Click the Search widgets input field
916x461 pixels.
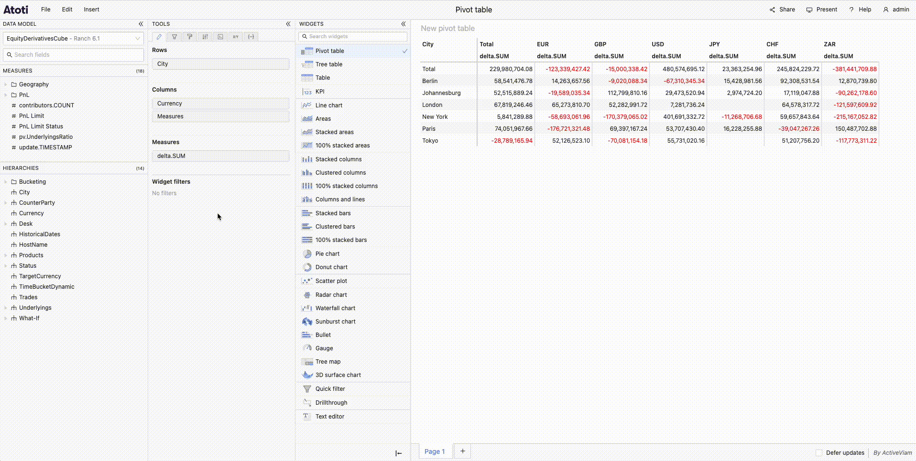pos(356,37)
